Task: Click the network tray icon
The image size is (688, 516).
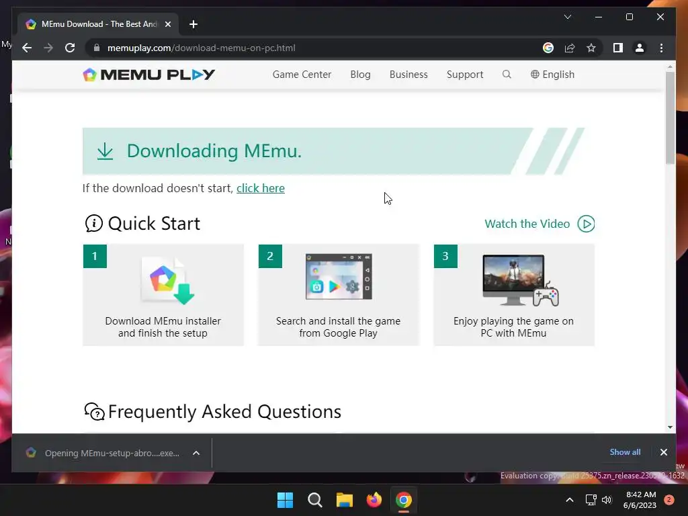Action: tap(591, 500)
